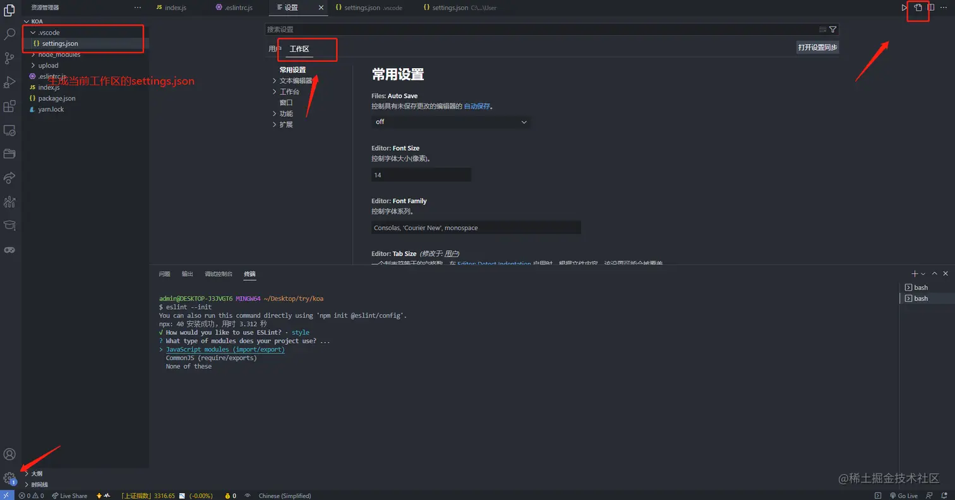This screenshot has width=955, height=500.
Task: Close the 设置 tab
Action: pyautogui.click(x=321, y=8)
